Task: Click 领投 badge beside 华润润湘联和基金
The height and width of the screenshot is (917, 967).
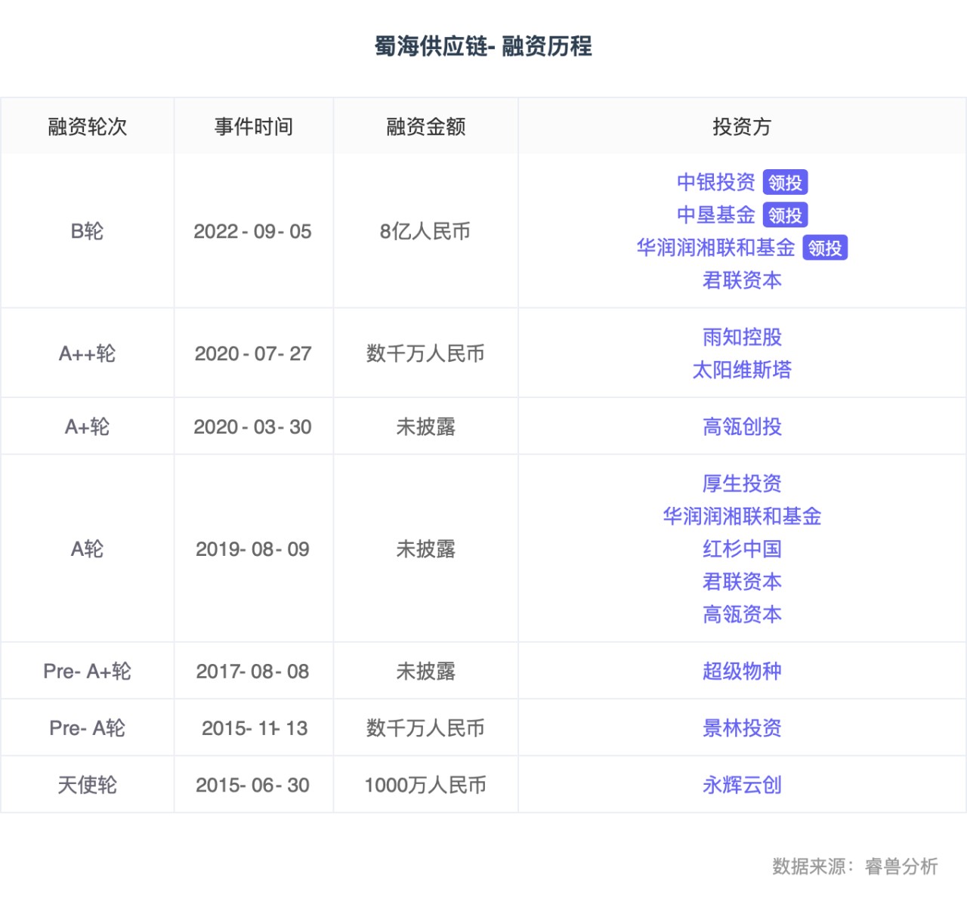Action: 825,248
